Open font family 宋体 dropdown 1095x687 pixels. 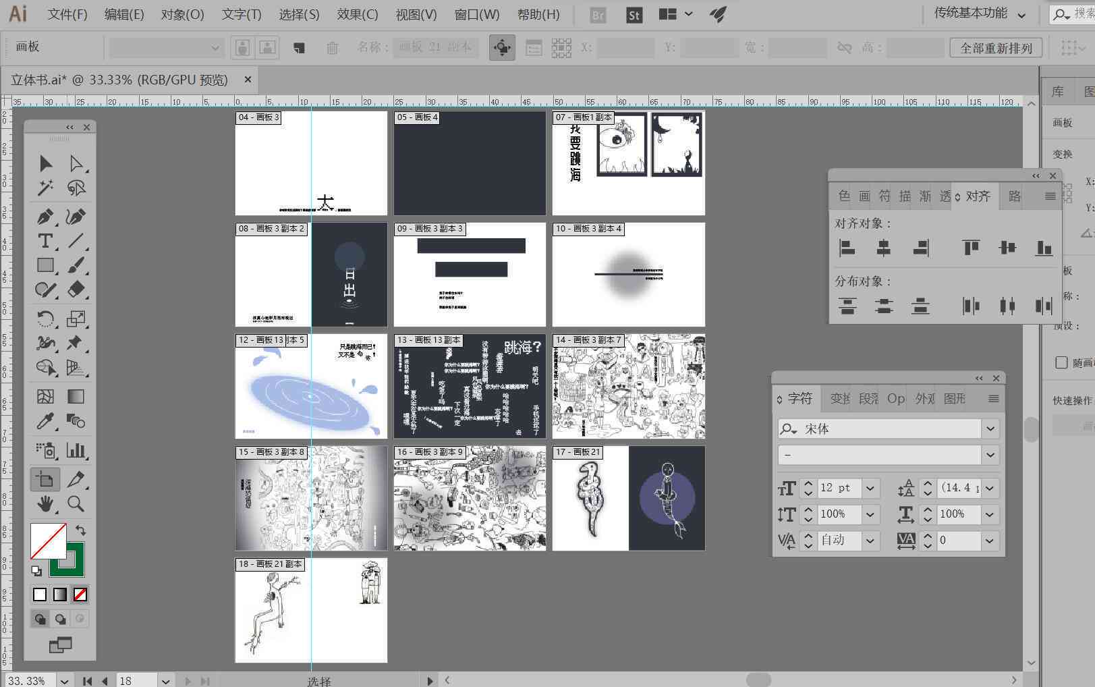point(990,429)
